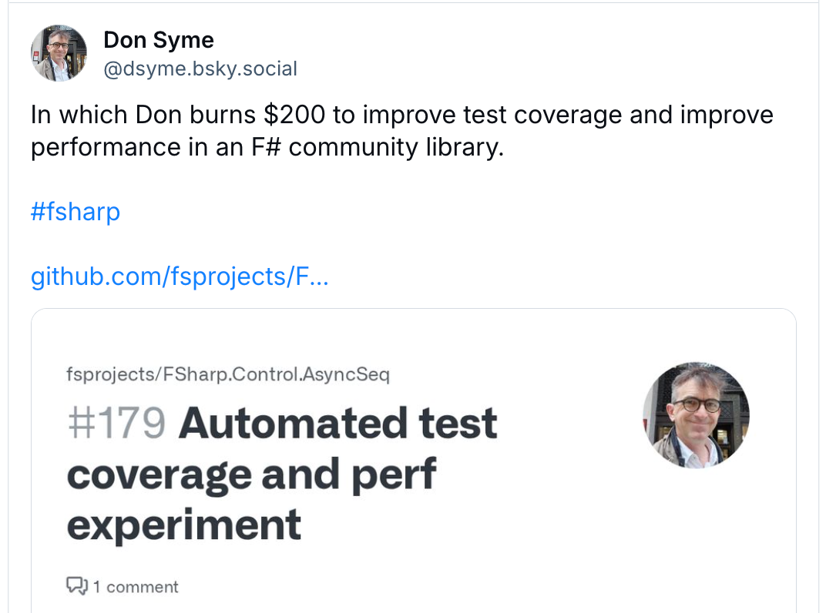Click the word "experiment" in card title
Screen dimensions: 826x613
click(x=184, y=524)
